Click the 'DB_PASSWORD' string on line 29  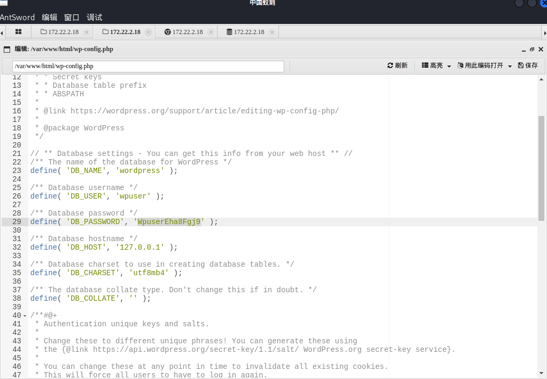pyautogui.click(x=95, y=221)
